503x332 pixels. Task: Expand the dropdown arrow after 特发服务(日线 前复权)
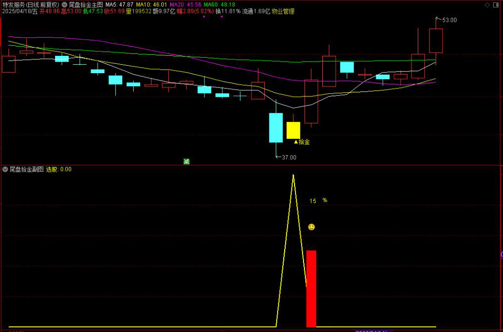pos(64,4)
